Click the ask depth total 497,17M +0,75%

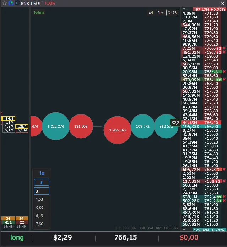[x=209, y=9]
